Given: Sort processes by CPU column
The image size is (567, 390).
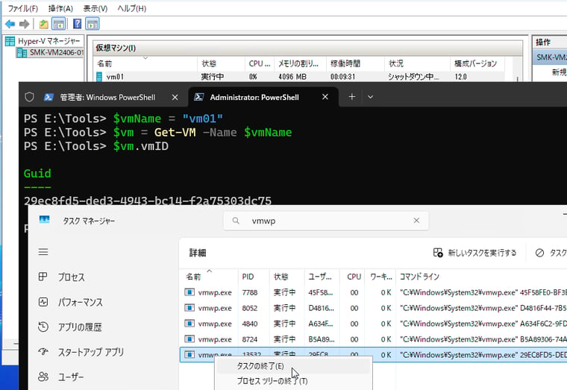Looking at the screenshot, I should (x=353, y=277).
